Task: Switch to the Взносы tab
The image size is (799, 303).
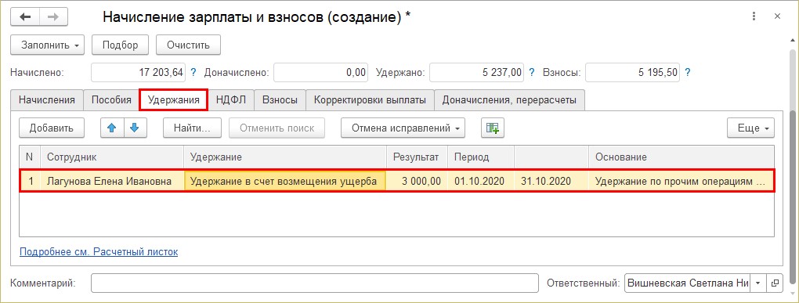Action: point(280,99)
